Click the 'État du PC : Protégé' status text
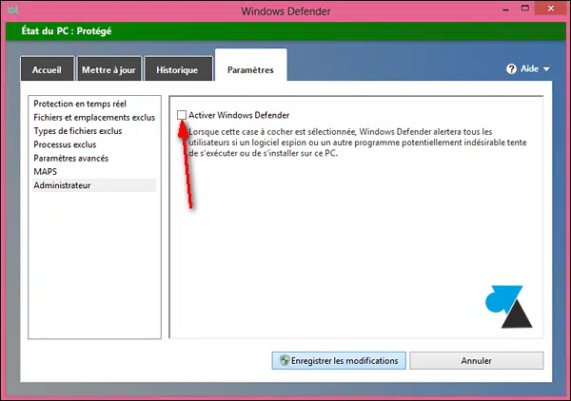This screenshot has height=401, width=571. pyautogui.click(x=67, y=31)
